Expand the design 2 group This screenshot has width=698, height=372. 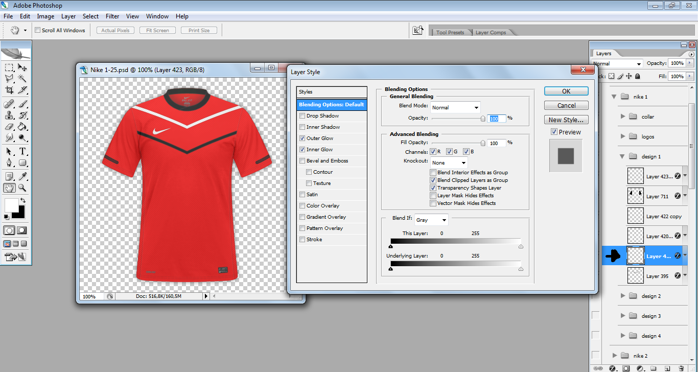622,296
